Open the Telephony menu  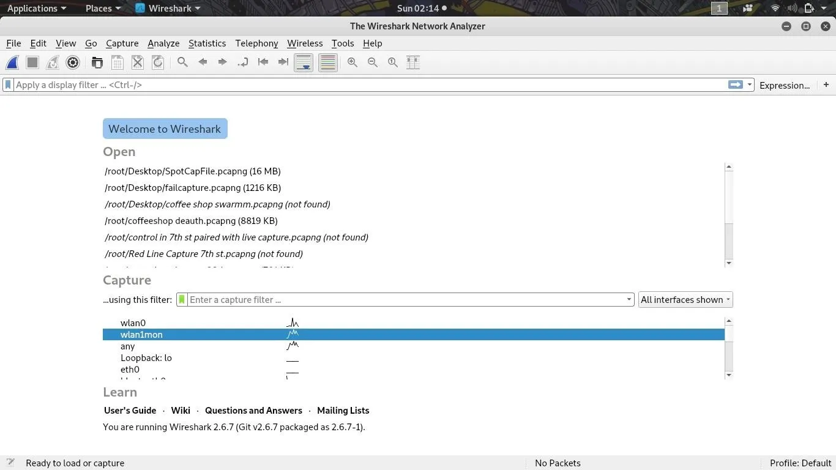(256, 43)
